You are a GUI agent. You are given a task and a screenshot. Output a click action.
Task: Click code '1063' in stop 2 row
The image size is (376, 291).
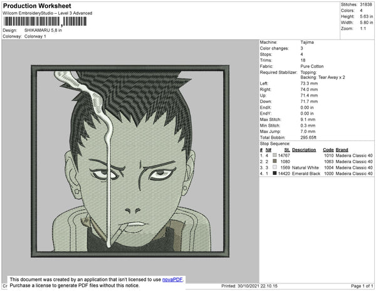(329, 161)
